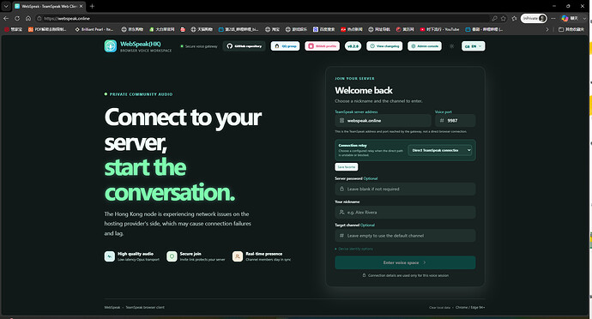Screen dimensions: 592x319
Task: Click the Save favorite button
Action: (x=347, y=167)
